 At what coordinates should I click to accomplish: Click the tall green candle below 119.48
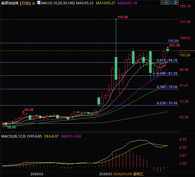pyautogui.click(x=116, y=68)
